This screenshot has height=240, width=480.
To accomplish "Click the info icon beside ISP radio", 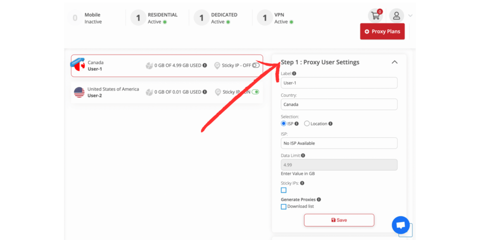I will [296, 124].
